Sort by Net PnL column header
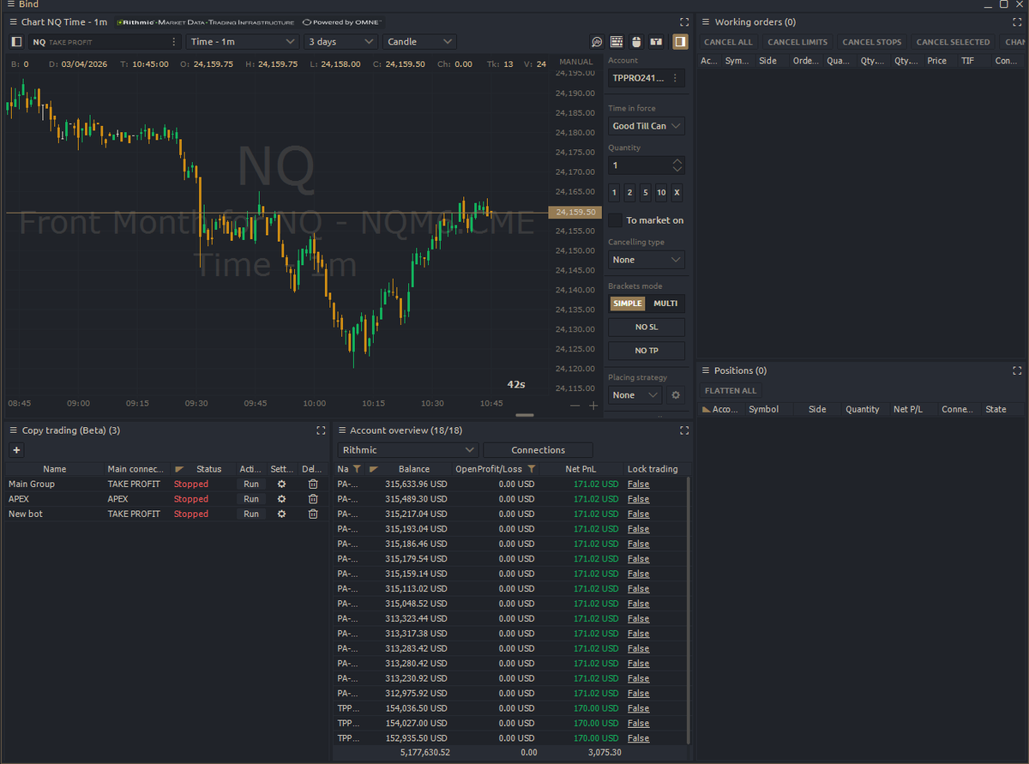This screenshot has height=764, width=1029. tap(581, 469)
